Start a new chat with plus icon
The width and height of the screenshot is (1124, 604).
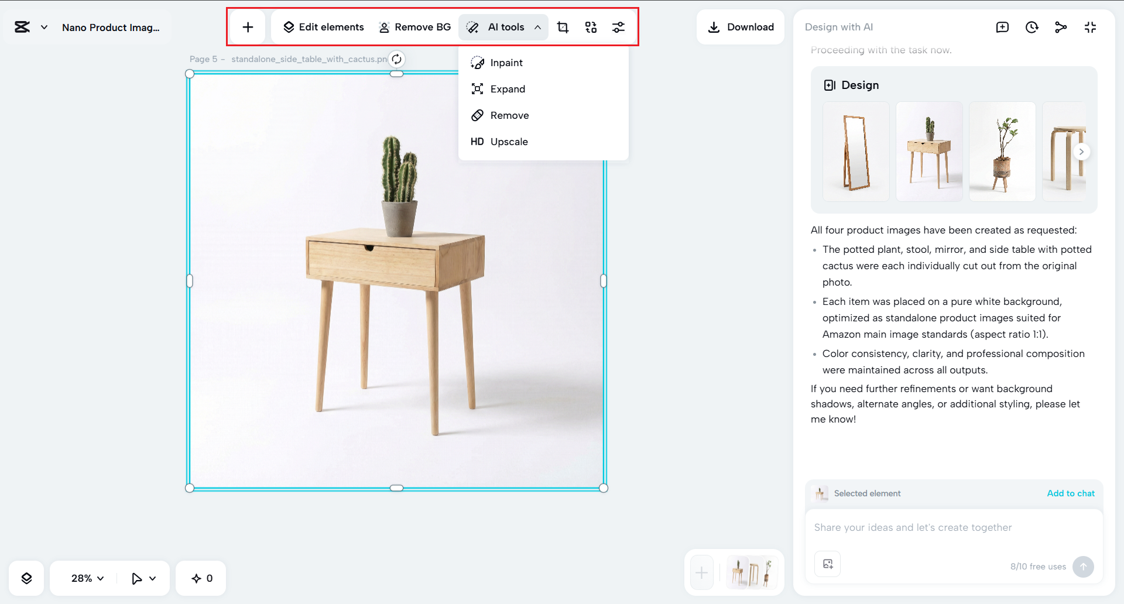(x=1002, y=27)
